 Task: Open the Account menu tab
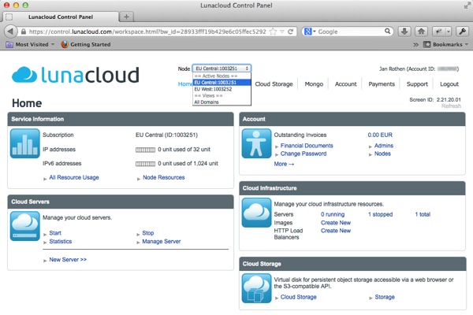(x=346, y=84)
